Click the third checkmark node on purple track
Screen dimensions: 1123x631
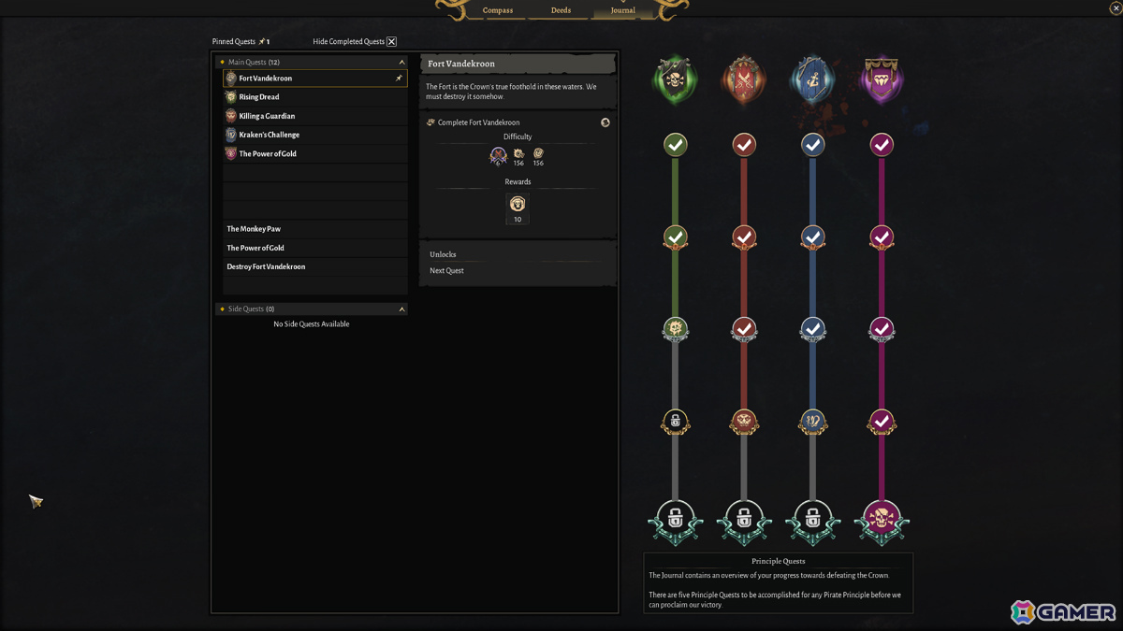(882, 329)
